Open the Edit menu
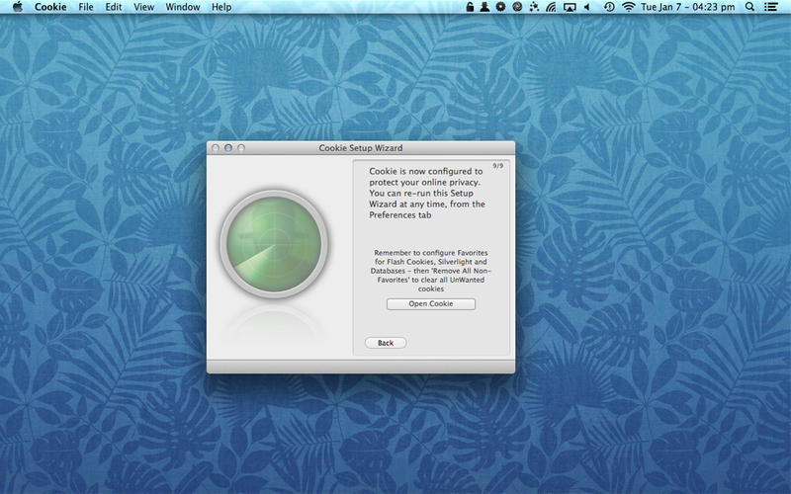 (114, 7)
